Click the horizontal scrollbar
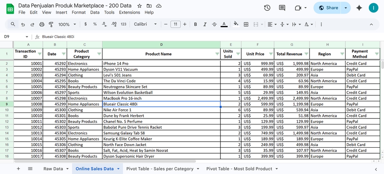This screenshot has height=174, width=384. (x=105, y=161)
